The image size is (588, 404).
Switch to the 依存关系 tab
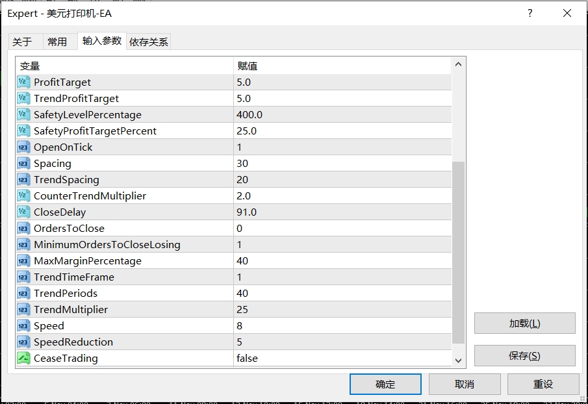click(x=149, y=42)
